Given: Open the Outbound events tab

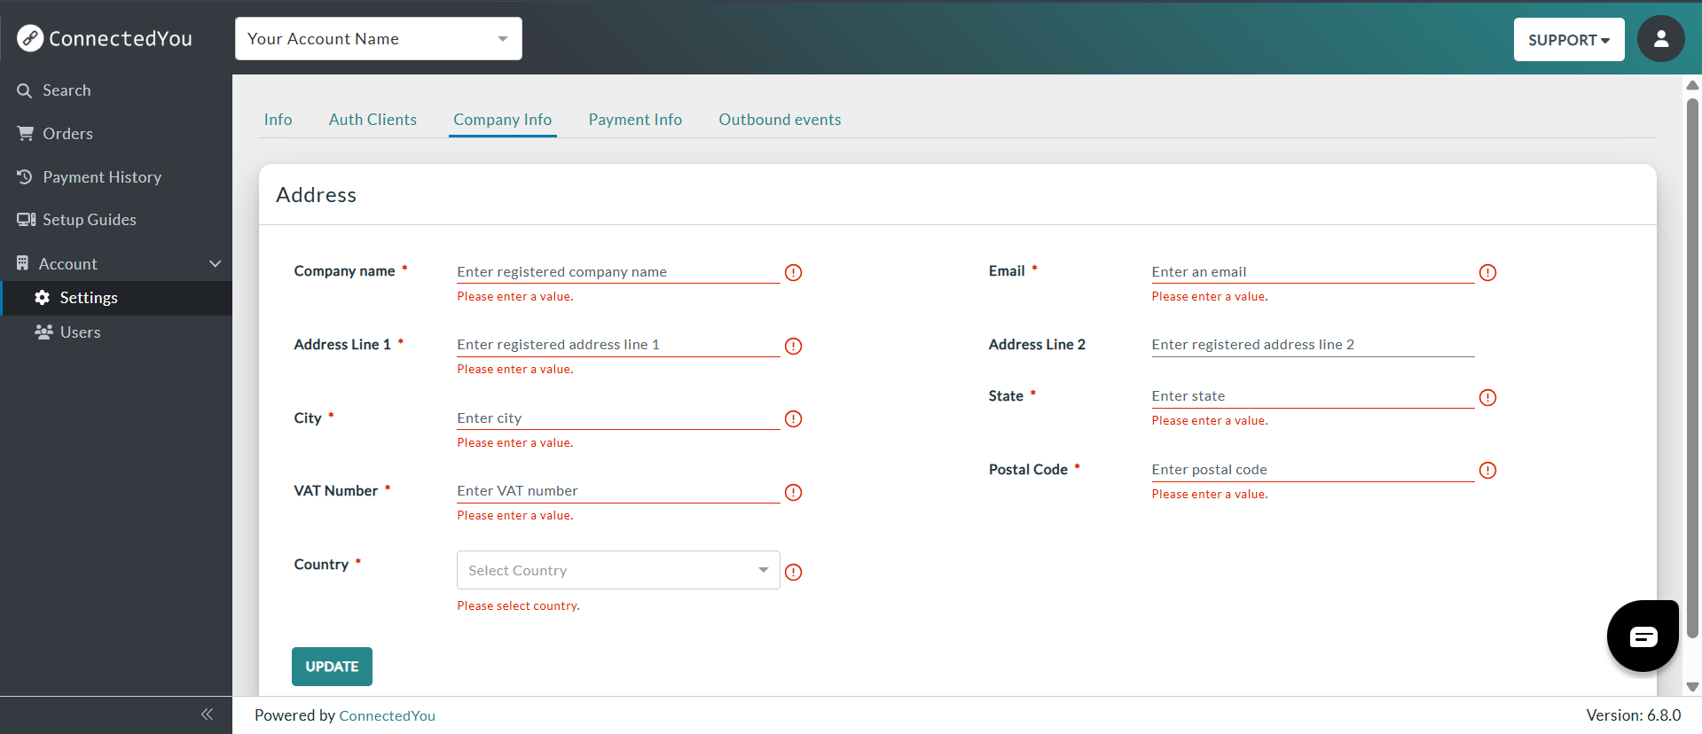Looking at the screenshot, I should coord(780,120).
